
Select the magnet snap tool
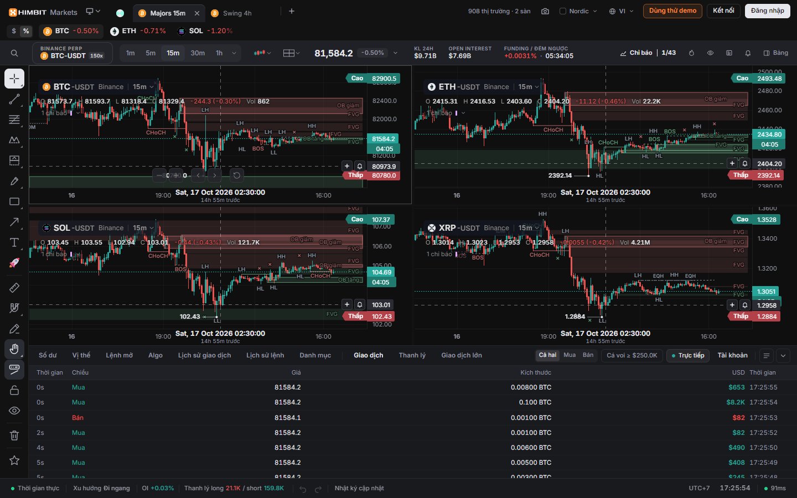(14, 308)
